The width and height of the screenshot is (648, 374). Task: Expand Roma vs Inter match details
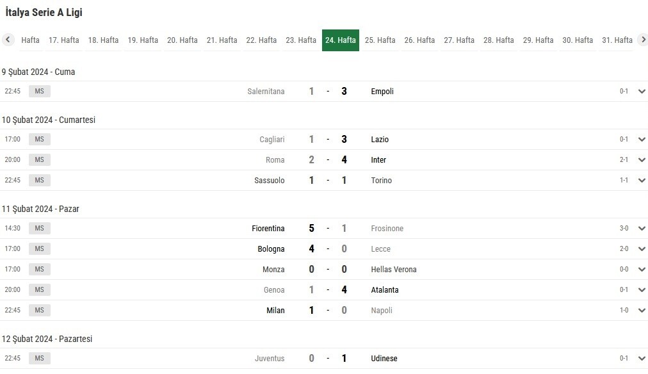(642, 160)
